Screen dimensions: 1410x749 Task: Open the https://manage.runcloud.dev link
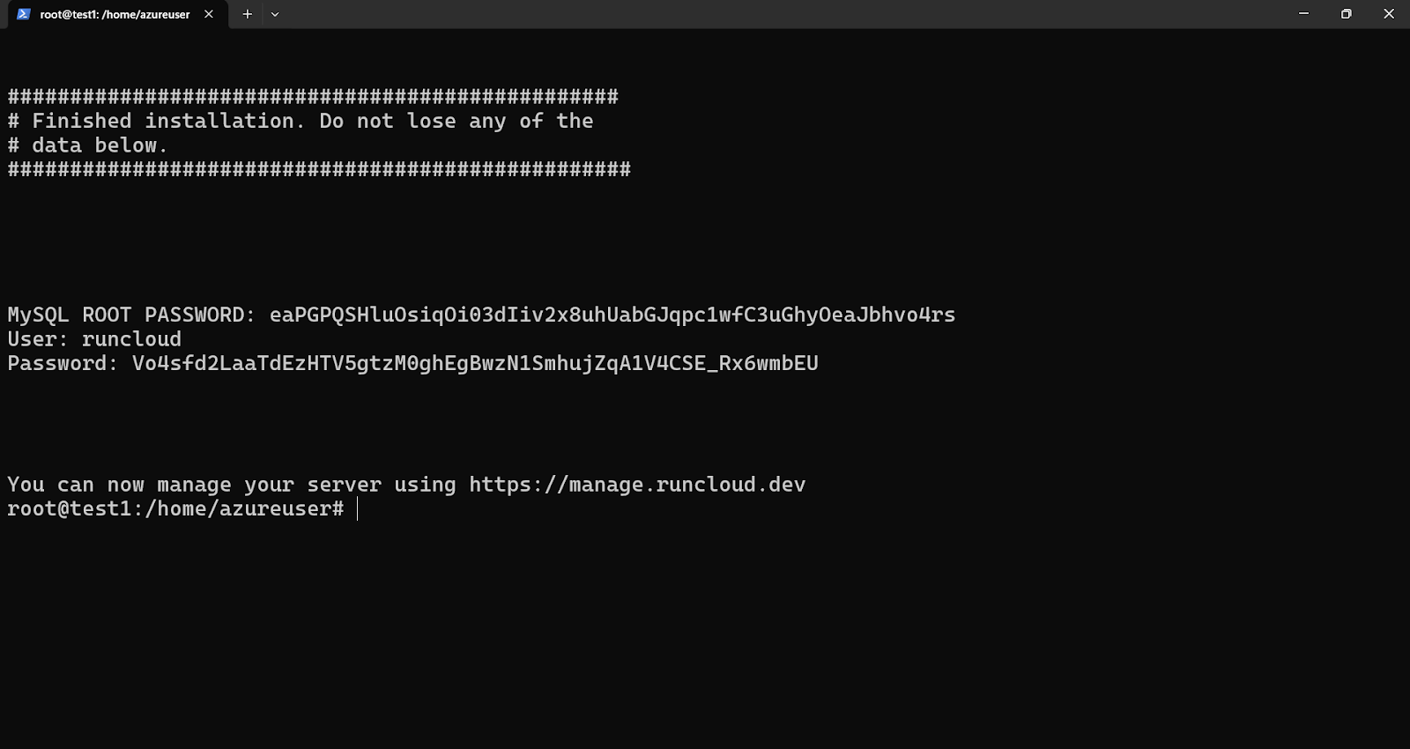(636, 485)
